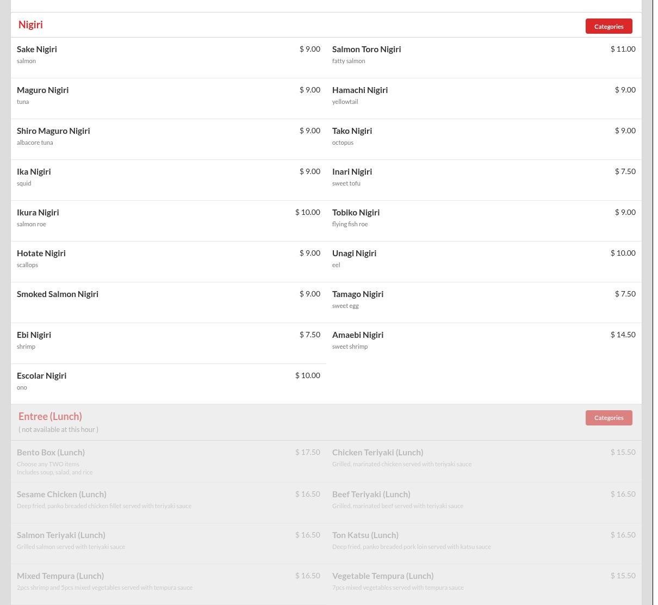The width and height of the screenshot is (658, 605).
Task: Click $14.50 price of Amaebi Nigiri
Action: [623, 335]
